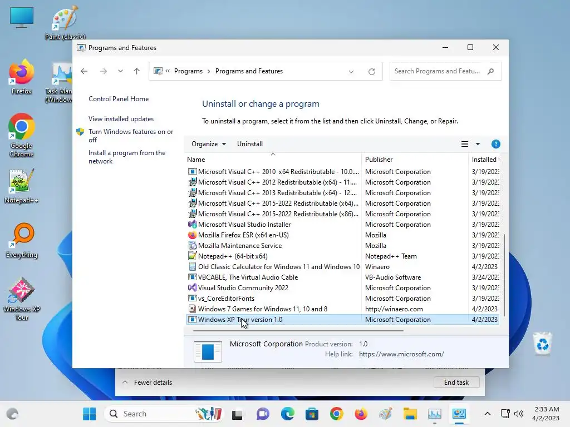The width and height of the screenshot is (570, 427).
Task: Open the Recycle Bin on desktop
Action: tap(542, 344)
